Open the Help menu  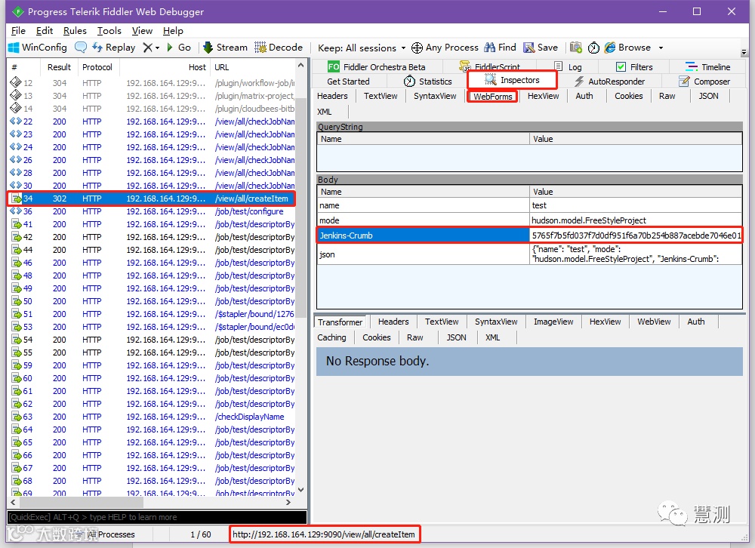(173, 31)
